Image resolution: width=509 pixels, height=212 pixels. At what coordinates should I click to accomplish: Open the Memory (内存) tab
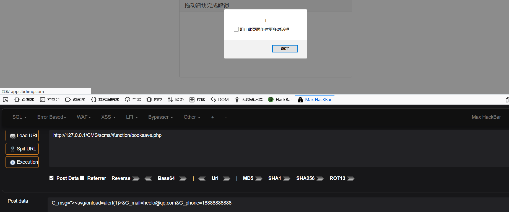tap(154, 100)
